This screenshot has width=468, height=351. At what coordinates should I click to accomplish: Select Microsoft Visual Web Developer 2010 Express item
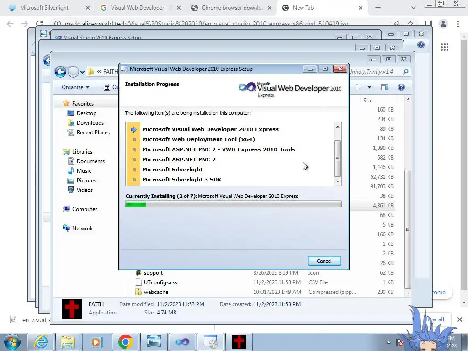(x=210, y=129)
